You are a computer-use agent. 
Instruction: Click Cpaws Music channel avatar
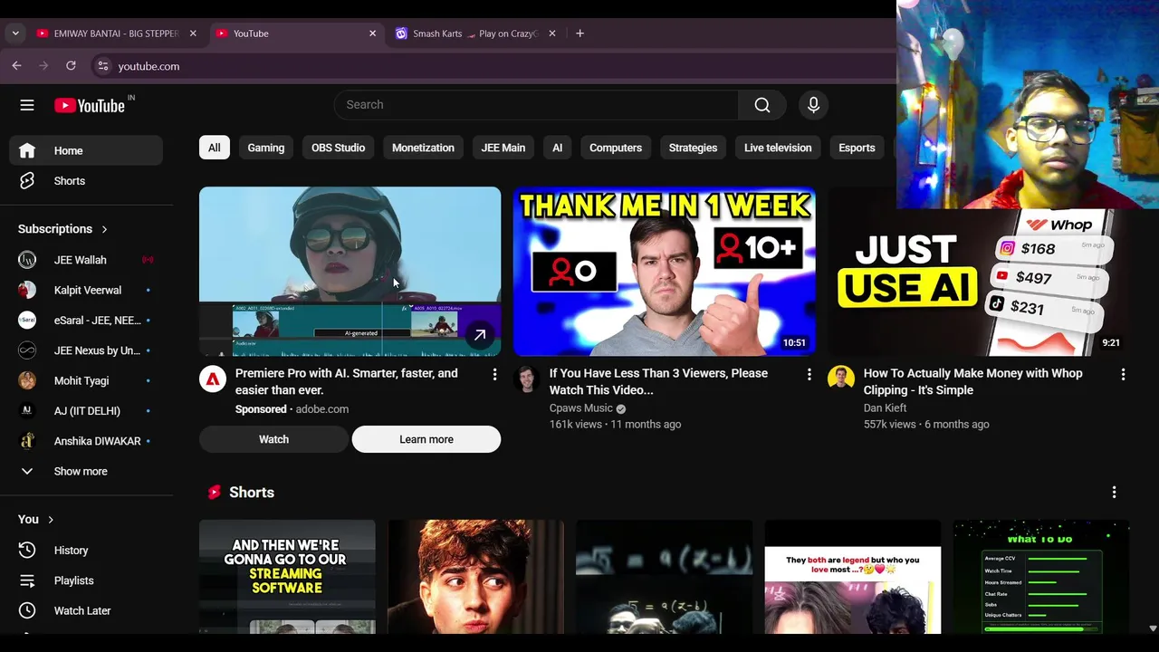pos(527,379)
